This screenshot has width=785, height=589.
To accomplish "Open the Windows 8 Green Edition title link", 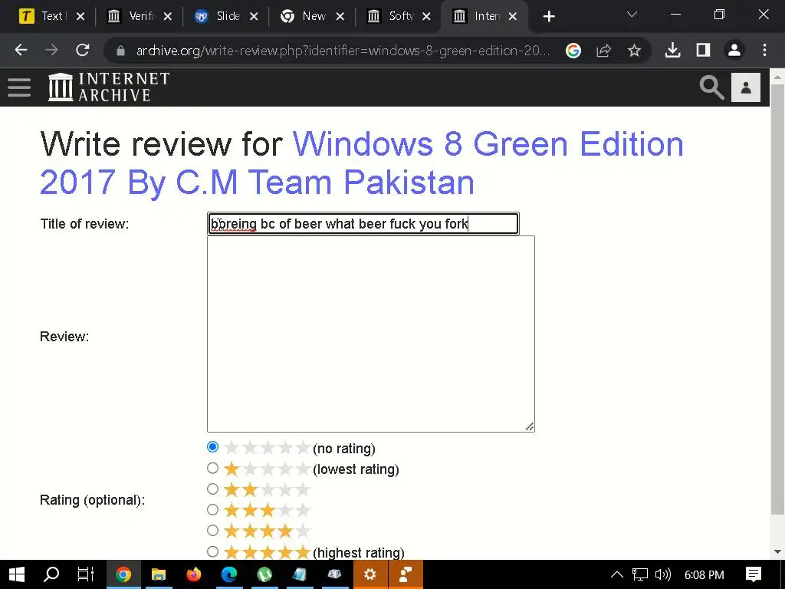I will (362, 163).
